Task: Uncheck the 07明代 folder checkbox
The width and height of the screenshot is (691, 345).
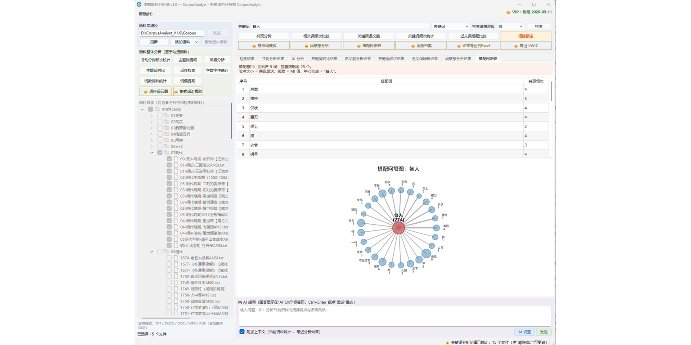Action: 160,153
